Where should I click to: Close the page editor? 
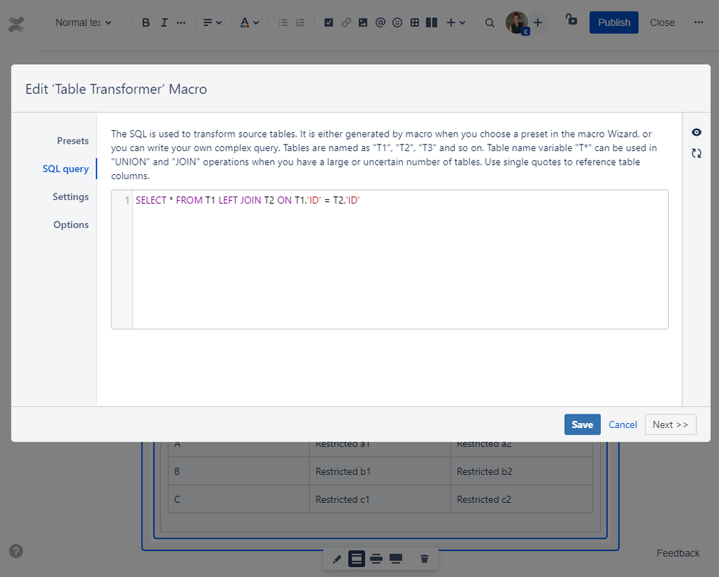click(x=661, y=22)
